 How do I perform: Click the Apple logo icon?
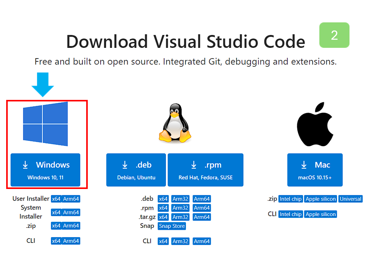(315, 124)
